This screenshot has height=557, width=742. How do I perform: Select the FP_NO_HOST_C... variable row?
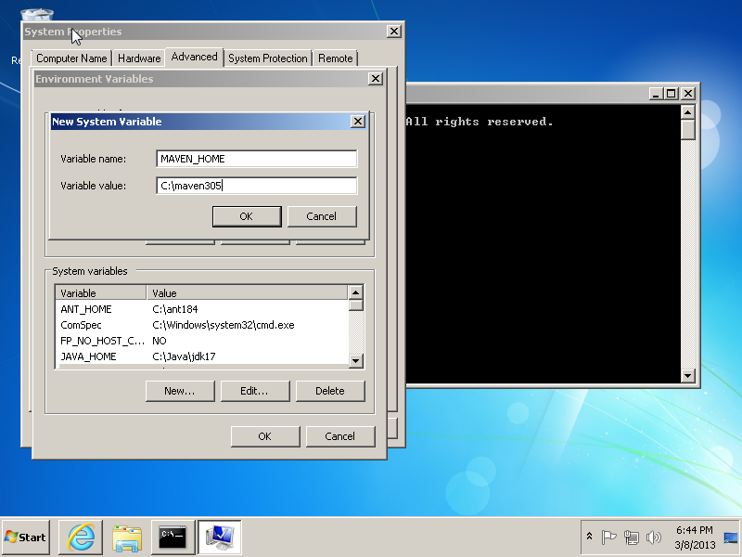(x=201, y=341)
